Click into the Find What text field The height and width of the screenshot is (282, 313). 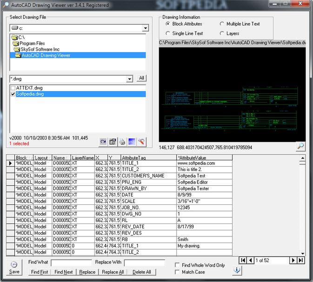tap(71, 263)
